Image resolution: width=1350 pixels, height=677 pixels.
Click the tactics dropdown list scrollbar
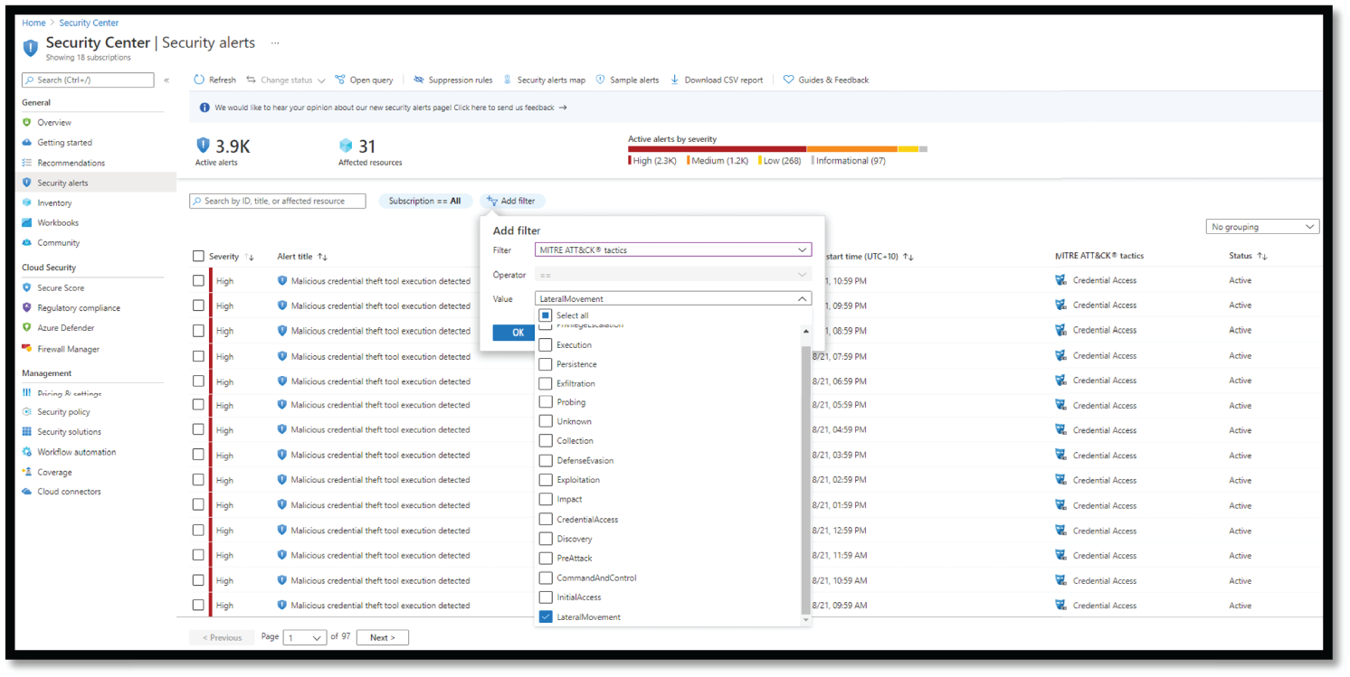pyautogui.click(x=806, y=479)
